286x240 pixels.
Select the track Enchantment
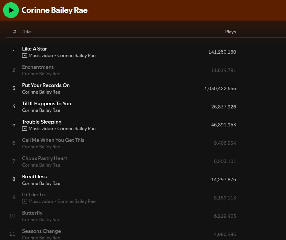point(38,67)
